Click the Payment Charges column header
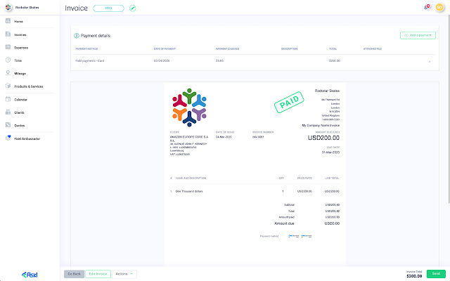 (x=228, y=48)
